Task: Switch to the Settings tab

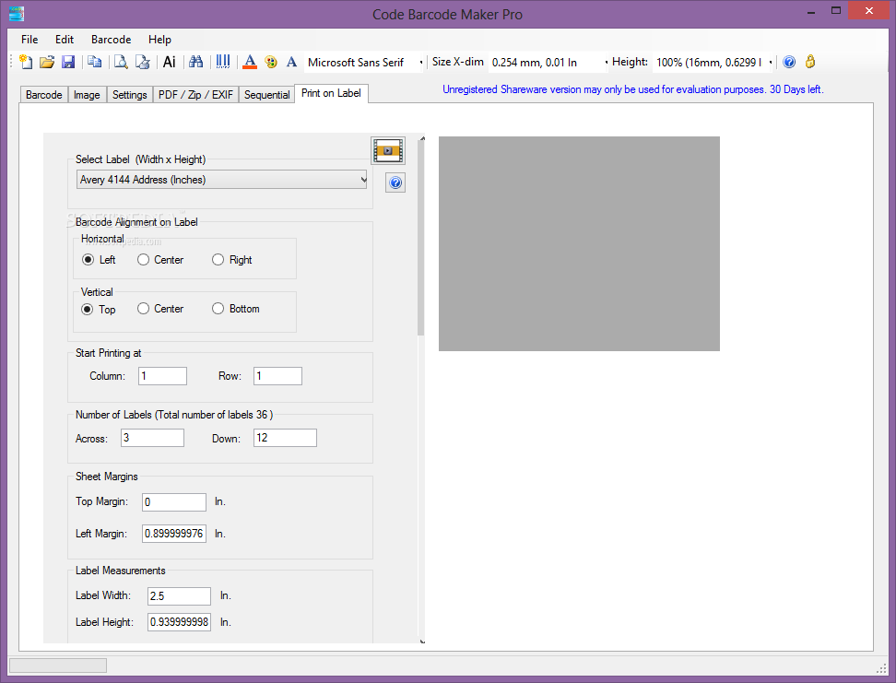Action: point(130,95)
